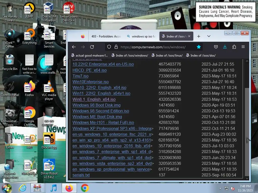Image resolution: width=258 pixels, height=193 pixels.
Task: Open 'actual good malware f...' bookmark
Action: pos(89,56)
